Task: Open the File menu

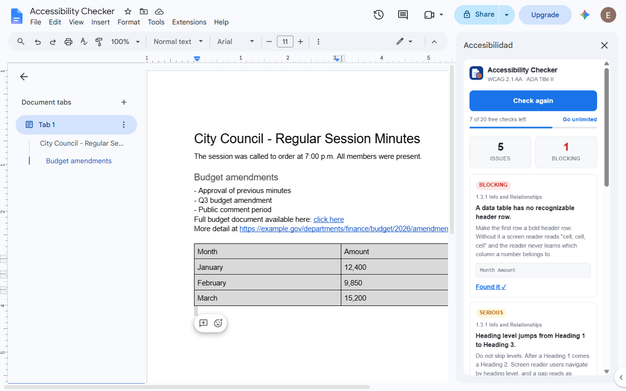Action: pyautogui.click(x=36, y=22)
